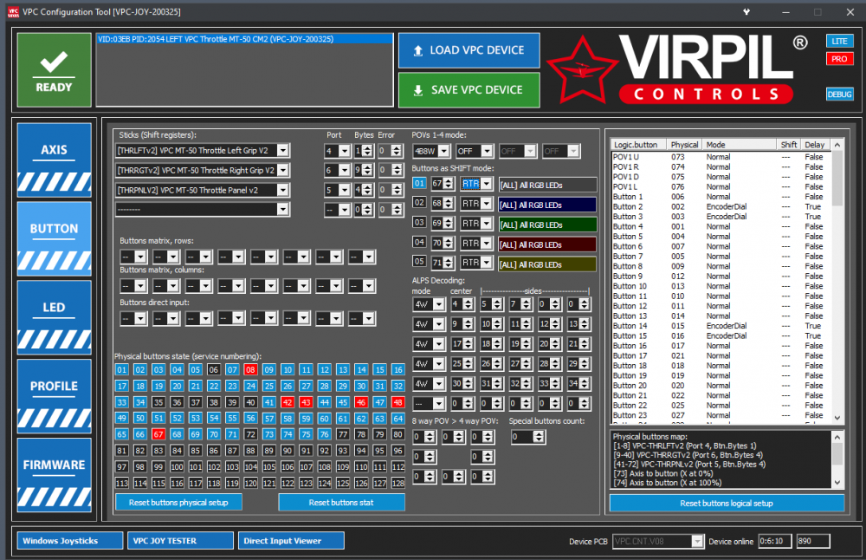The image size is (866, 560).
Task: Switch to LITE mode
Action: tap(838, 41)
